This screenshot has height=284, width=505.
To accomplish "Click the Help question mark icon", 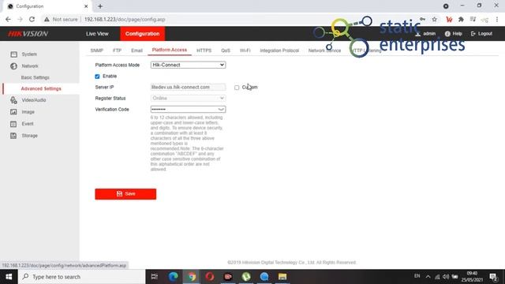I will click(x=447, y=34).
